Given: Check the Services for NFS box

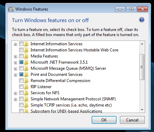Looking at the screenshot, I should [x=21, y=93].
